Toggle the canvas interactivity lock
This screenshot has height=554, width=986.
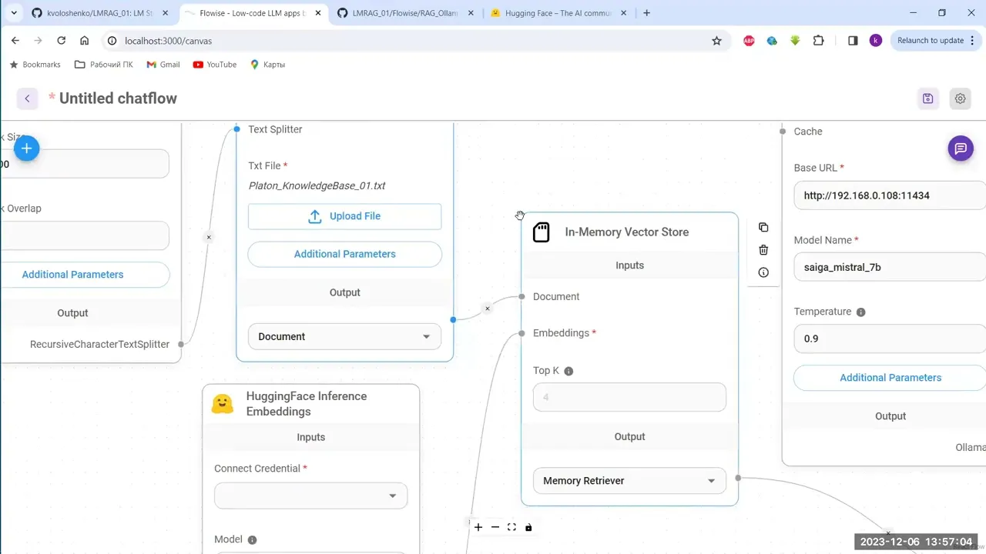[528, 527]
